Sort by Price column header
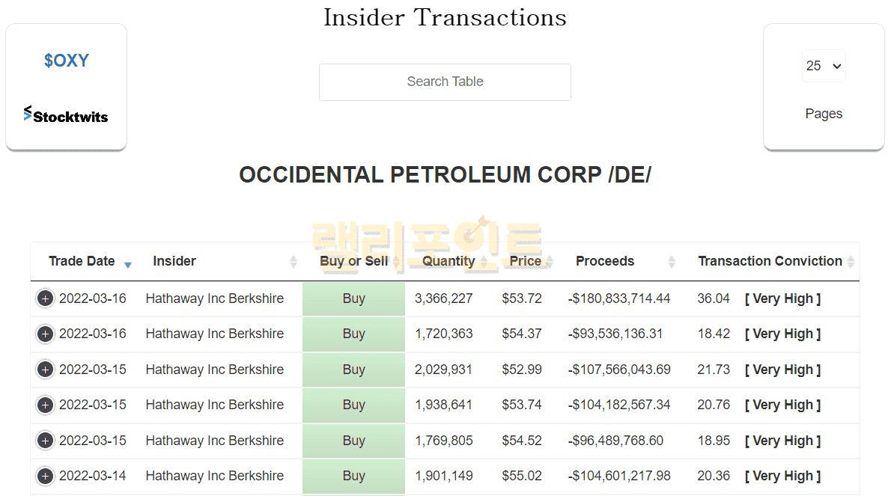The width and height of the screenshot is (888, 496). click(x=525, y=261)
